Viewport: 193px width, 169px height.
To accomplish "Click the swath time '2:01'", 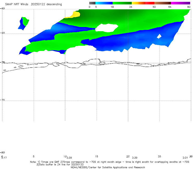I will (x=185, y=158).
